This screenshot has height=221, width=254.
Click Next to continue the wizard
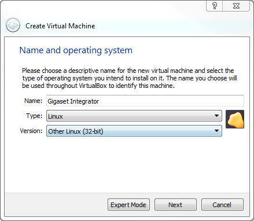[175, 205]
